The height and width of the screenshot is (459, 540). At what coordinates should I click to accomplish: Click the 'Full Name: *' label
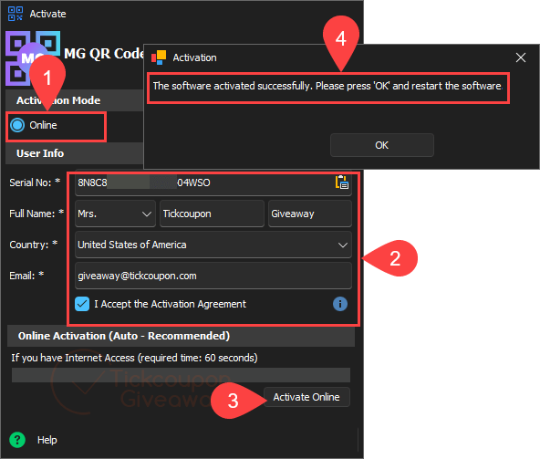pos(36,214)
